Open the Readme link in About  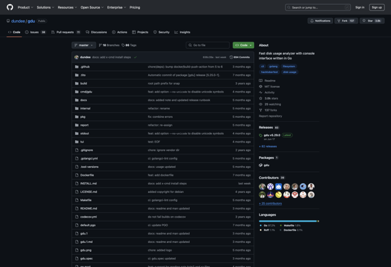point(267,81)
